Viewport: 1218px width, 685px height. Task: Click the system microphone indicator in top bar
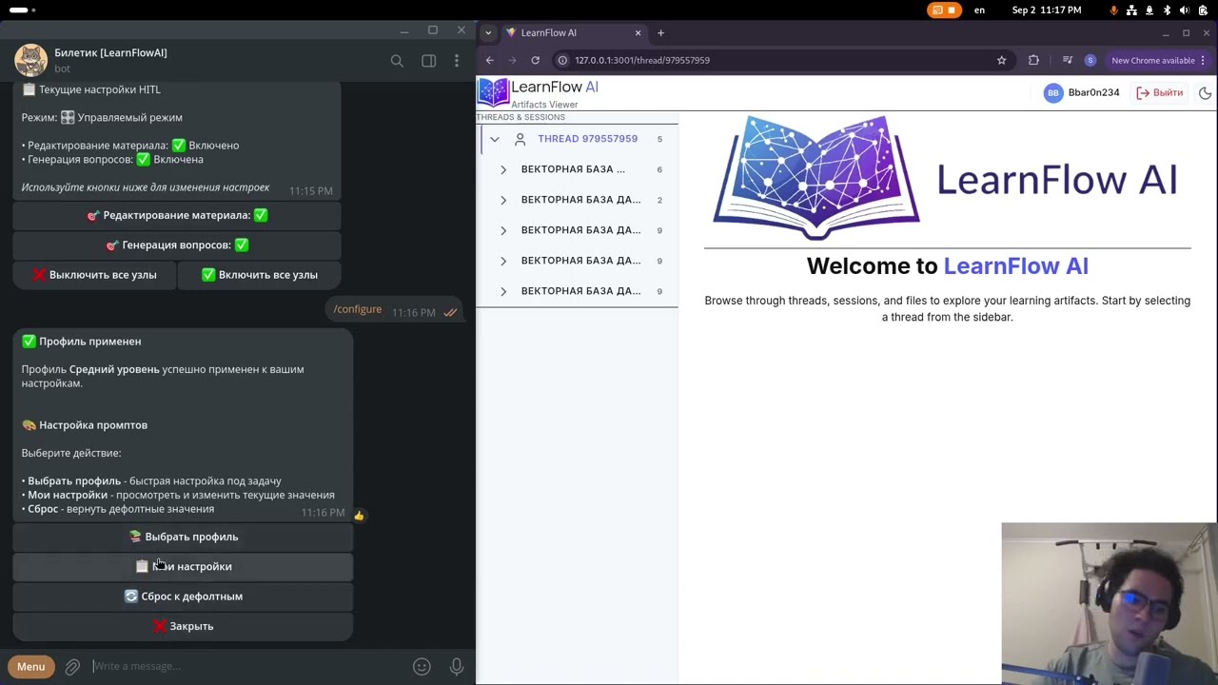[1113, 10]
